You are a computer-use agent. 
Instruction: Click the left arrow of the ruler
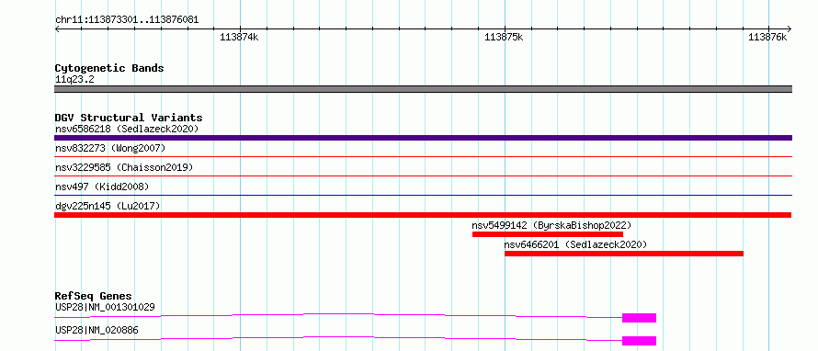coord(57,28)
